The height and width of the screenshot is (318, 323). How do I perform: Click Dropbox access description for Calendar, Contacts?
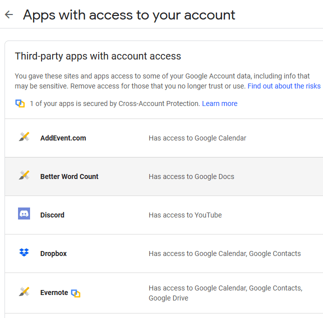(x=225, y=253)
